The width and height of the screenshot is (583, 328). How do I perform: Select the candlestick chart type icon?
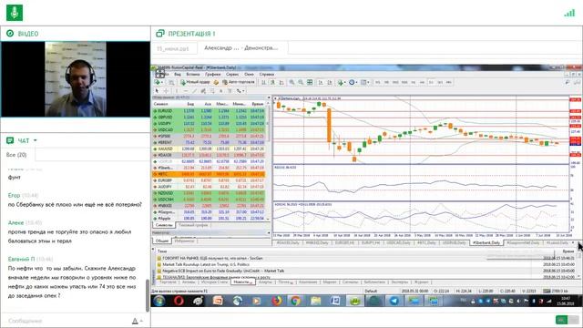pos(272,82)
